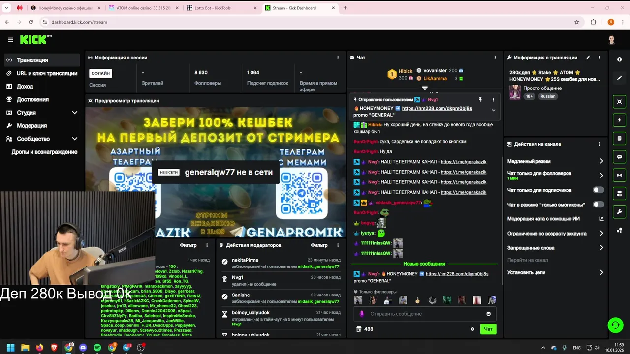Click the lightning bolt icon in right toolbar

(619, 120)
